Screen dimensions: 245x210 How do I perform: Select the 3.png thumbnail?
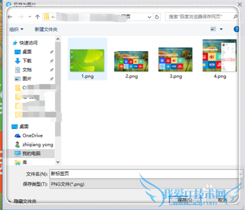click(175, 60)
